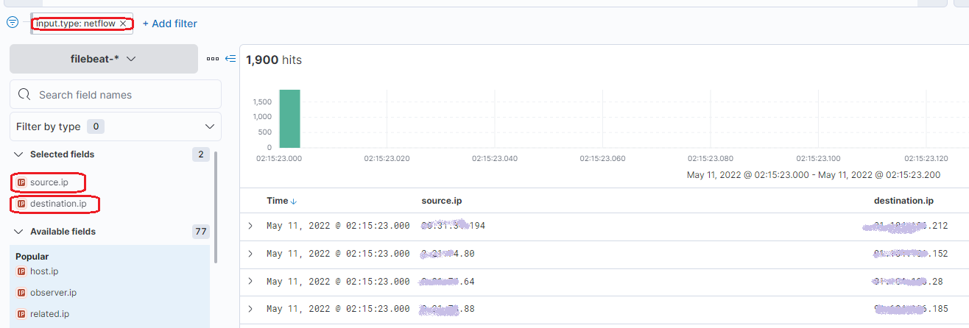This screenshot has width=969, height=328.
Task: Select observer.ip in Popular fields
Action: (53, 293)
